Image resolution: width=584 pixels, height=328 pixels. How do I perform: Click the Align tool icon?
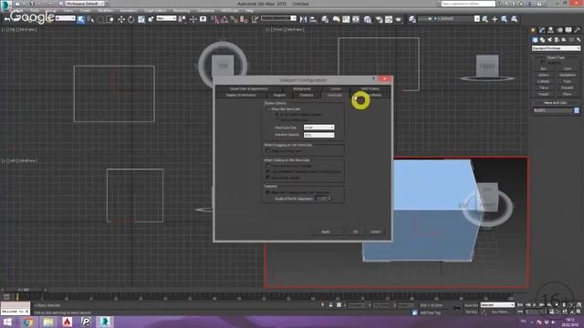313,19
